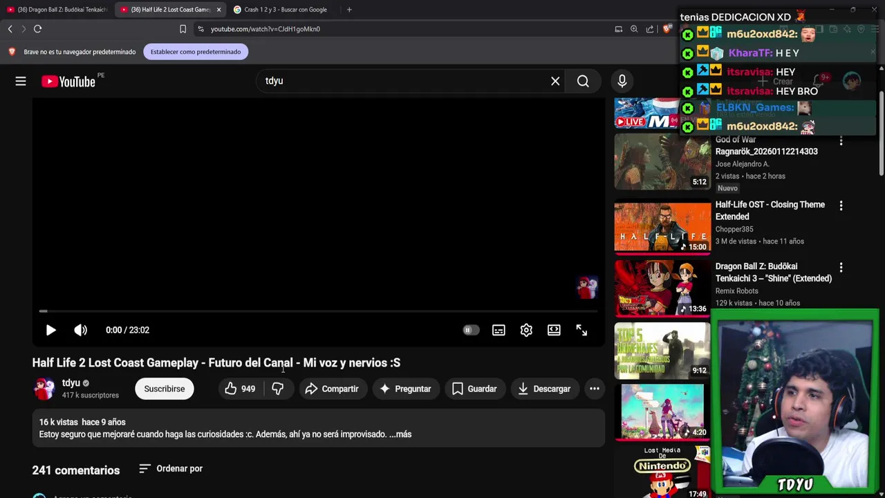Click the 241 comentarios heading

pyautogui.click(x=76, y=470)
